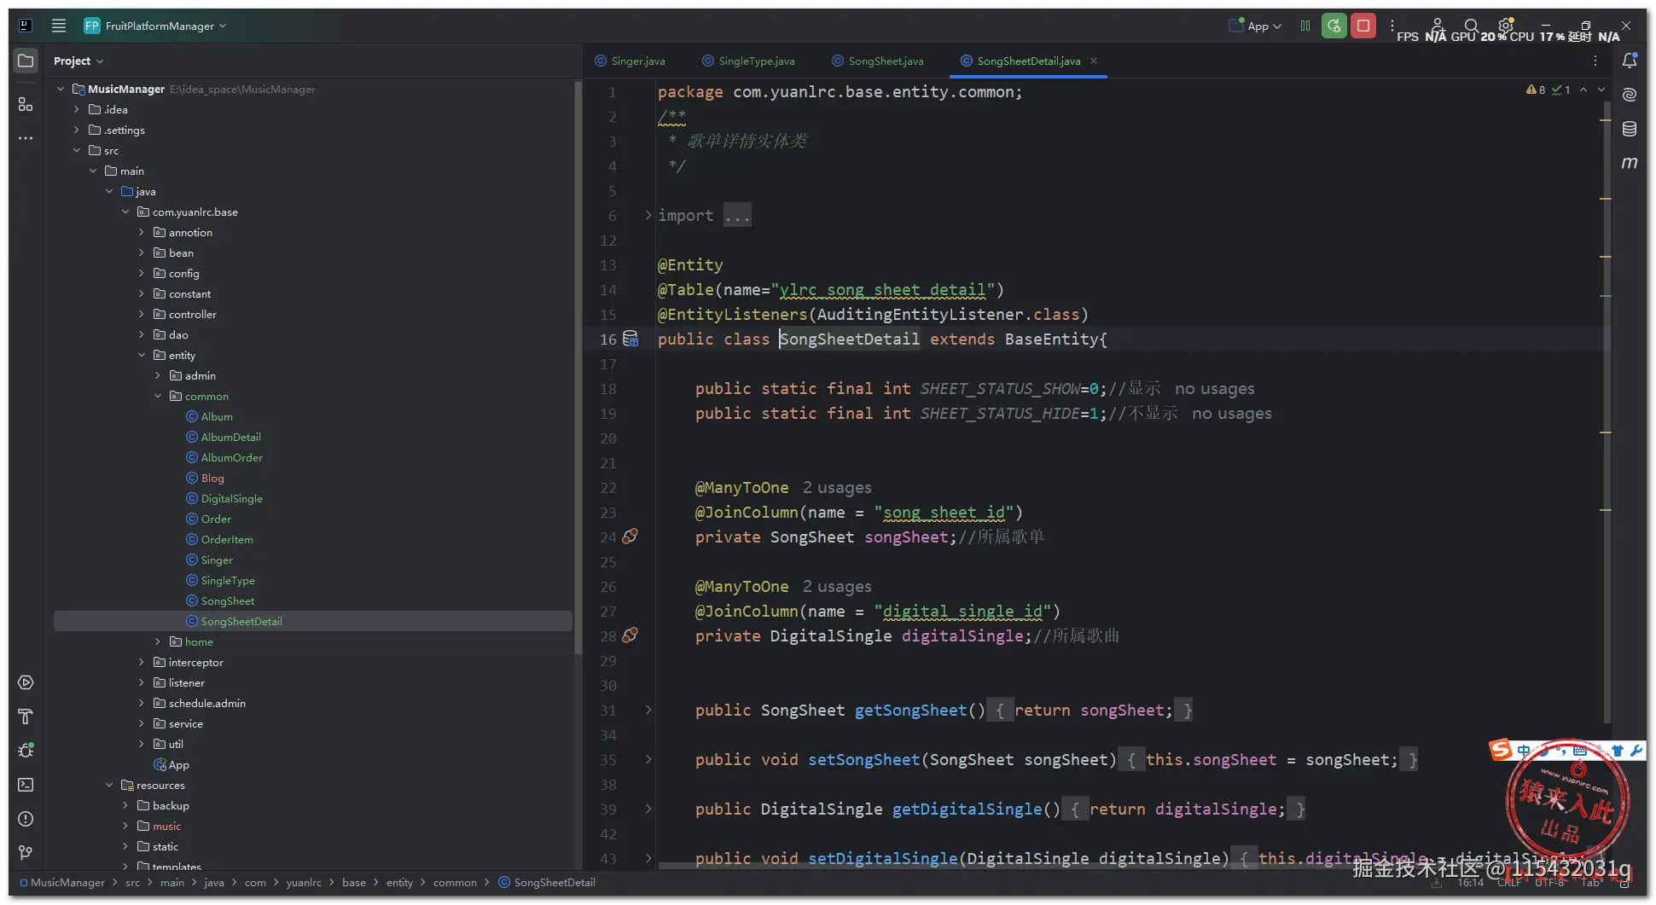Open the AlbumDetail class in project tree

[224, 437]
